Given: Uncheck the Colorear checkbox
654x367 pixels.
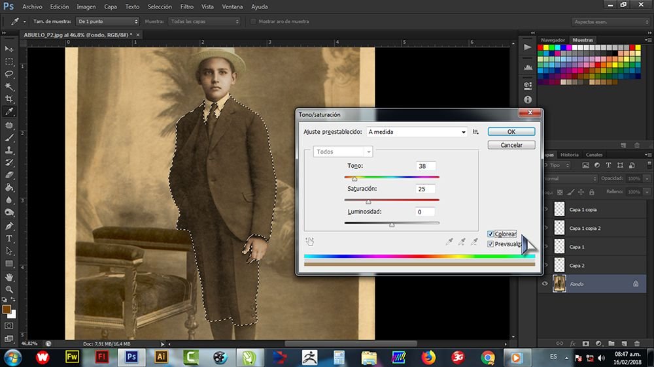Looking at the screenshot, I should click(x=490, y=234).
